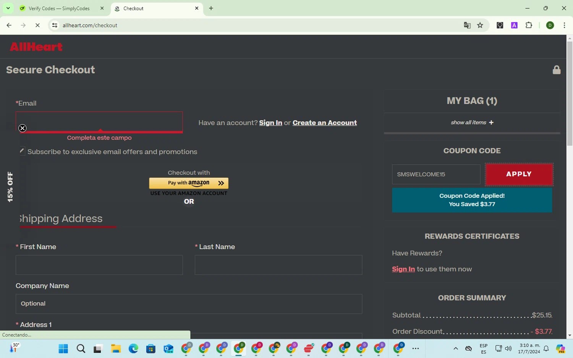573x358 pixels.
Task: Click the purple A extension icon
Action: 514,25
